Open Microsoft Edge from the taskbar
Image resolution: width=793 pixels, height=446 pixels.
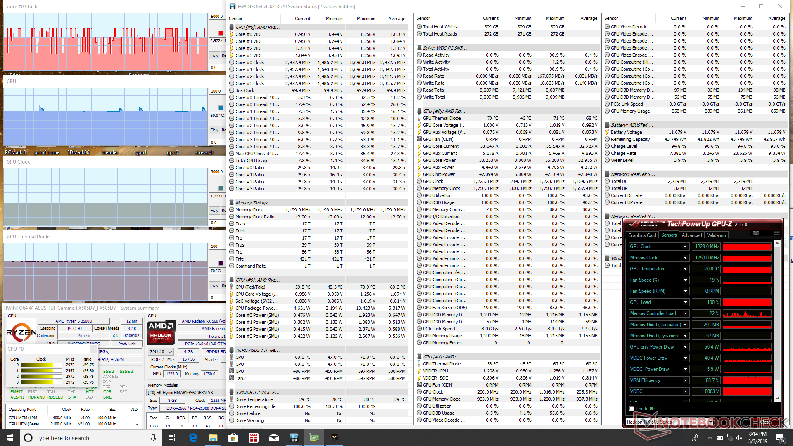[x=193, y=438]
